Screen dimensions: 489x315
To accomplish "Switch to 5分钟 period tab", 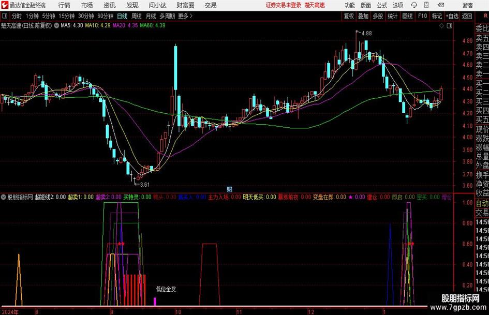I will coord(48,16).
